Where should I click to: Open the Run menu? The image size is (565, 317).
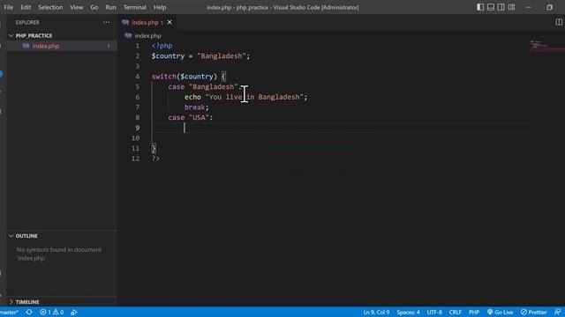click(110, 7)
